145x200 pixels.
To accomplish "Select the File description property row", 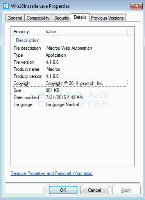I will (70, 48).
